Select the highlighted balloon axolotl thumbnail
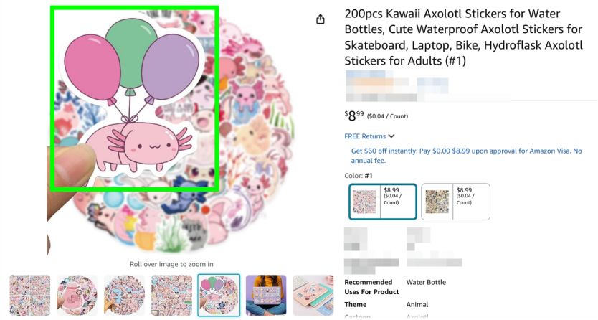Screen dimensions: 598x320 [x=219, y=295]
